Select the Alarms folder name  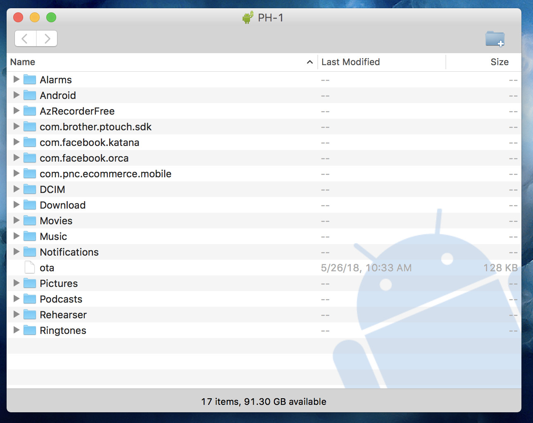56,80
